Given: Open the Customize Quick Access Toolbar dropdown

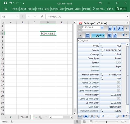Looking at the screenshot, I should [x=24, y=3].
